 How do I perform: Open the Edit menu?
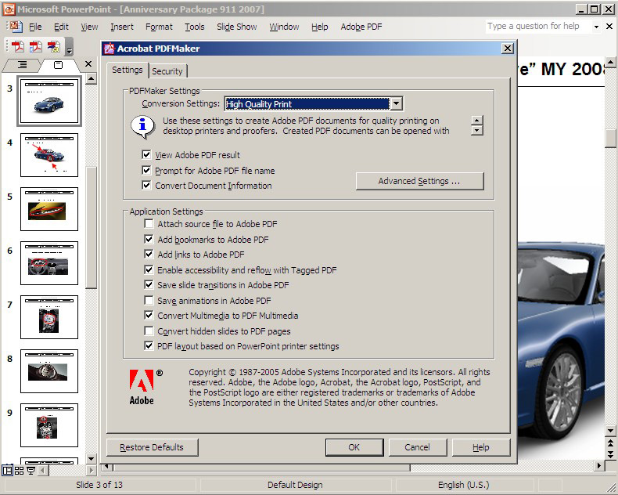[x=61, y=27]
